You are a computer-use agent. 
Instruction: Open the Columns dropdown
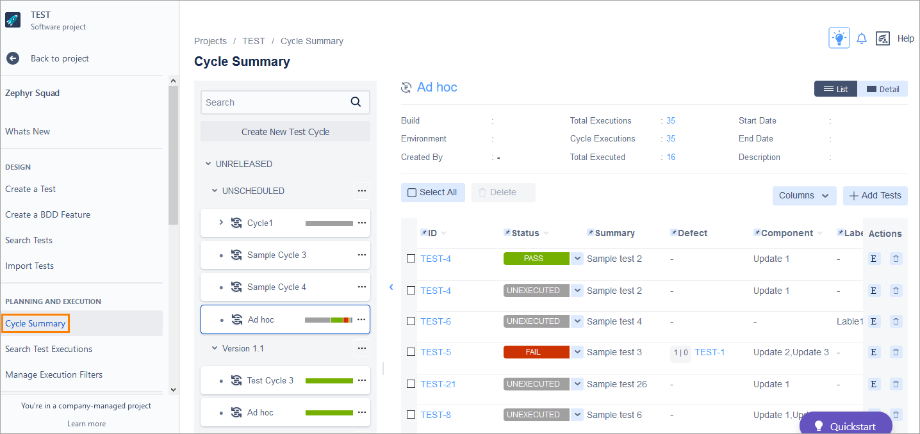pos(804,196)
